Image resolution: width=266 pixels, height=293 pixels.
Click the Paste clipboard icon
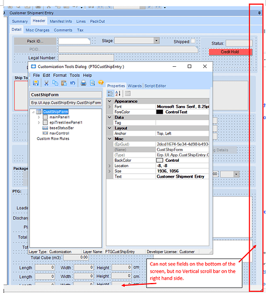[x=64, y=83]
